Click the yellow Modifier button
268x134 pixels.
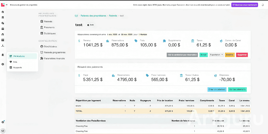click(x=230, y=55)
